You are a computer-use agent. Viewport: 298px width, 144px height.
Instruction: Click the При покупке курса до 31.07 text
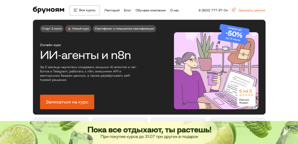[x=149, y=137]
